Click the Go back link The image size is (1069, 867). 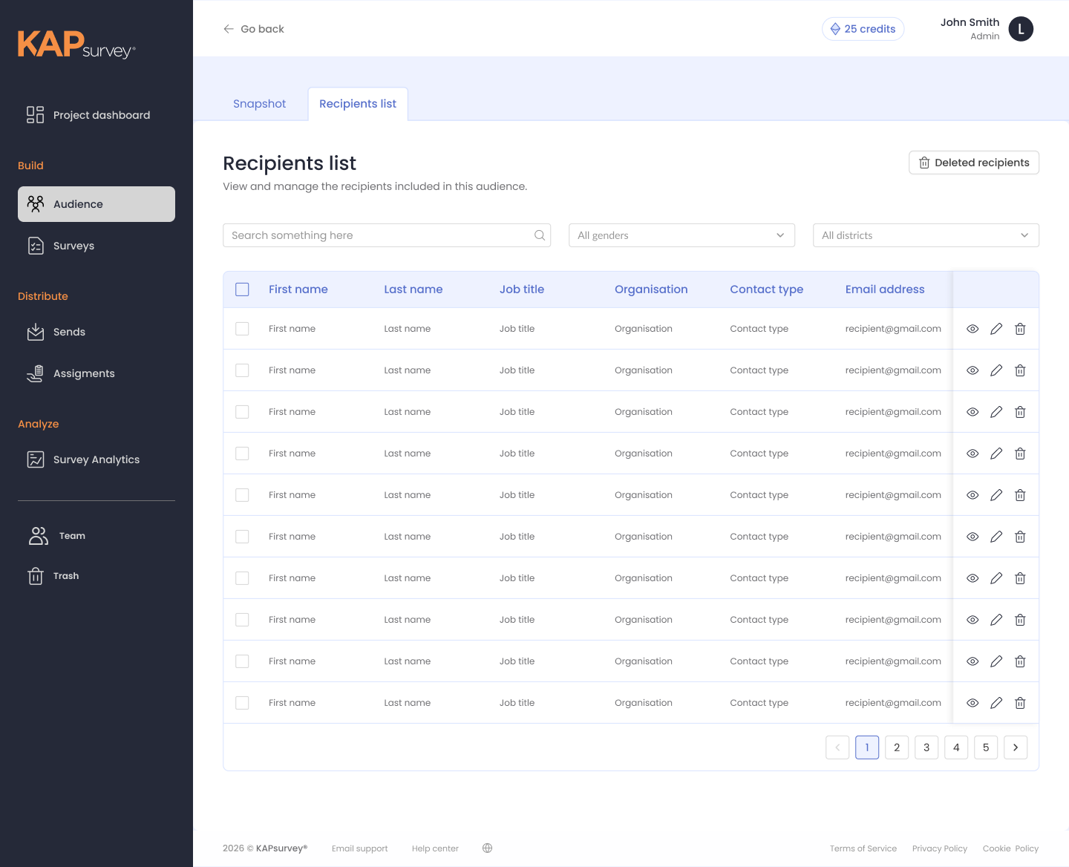[254, 29]
